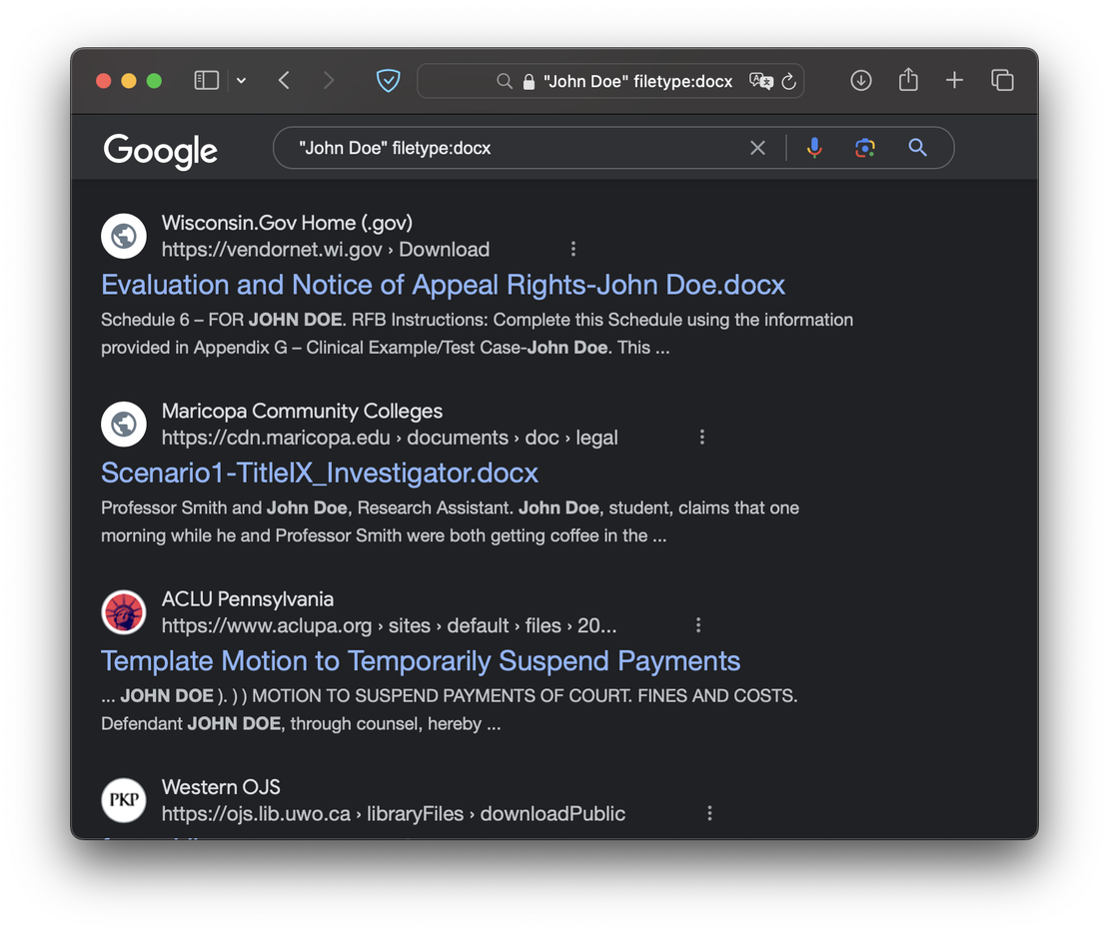Click the translate icon in address bar
The height and width of the screenshot is (933, 1109).
(761, 82)
